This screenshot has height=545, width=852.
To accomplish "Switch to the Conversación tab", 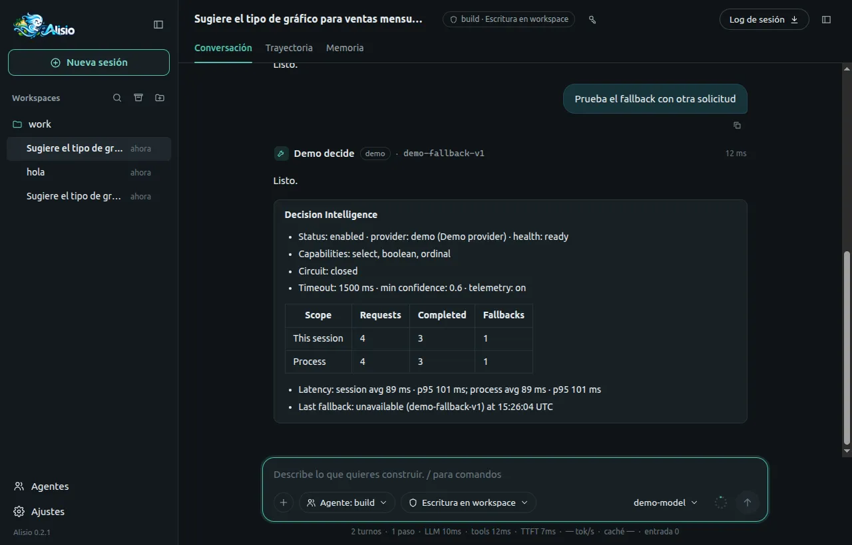I will click(223, 48).
